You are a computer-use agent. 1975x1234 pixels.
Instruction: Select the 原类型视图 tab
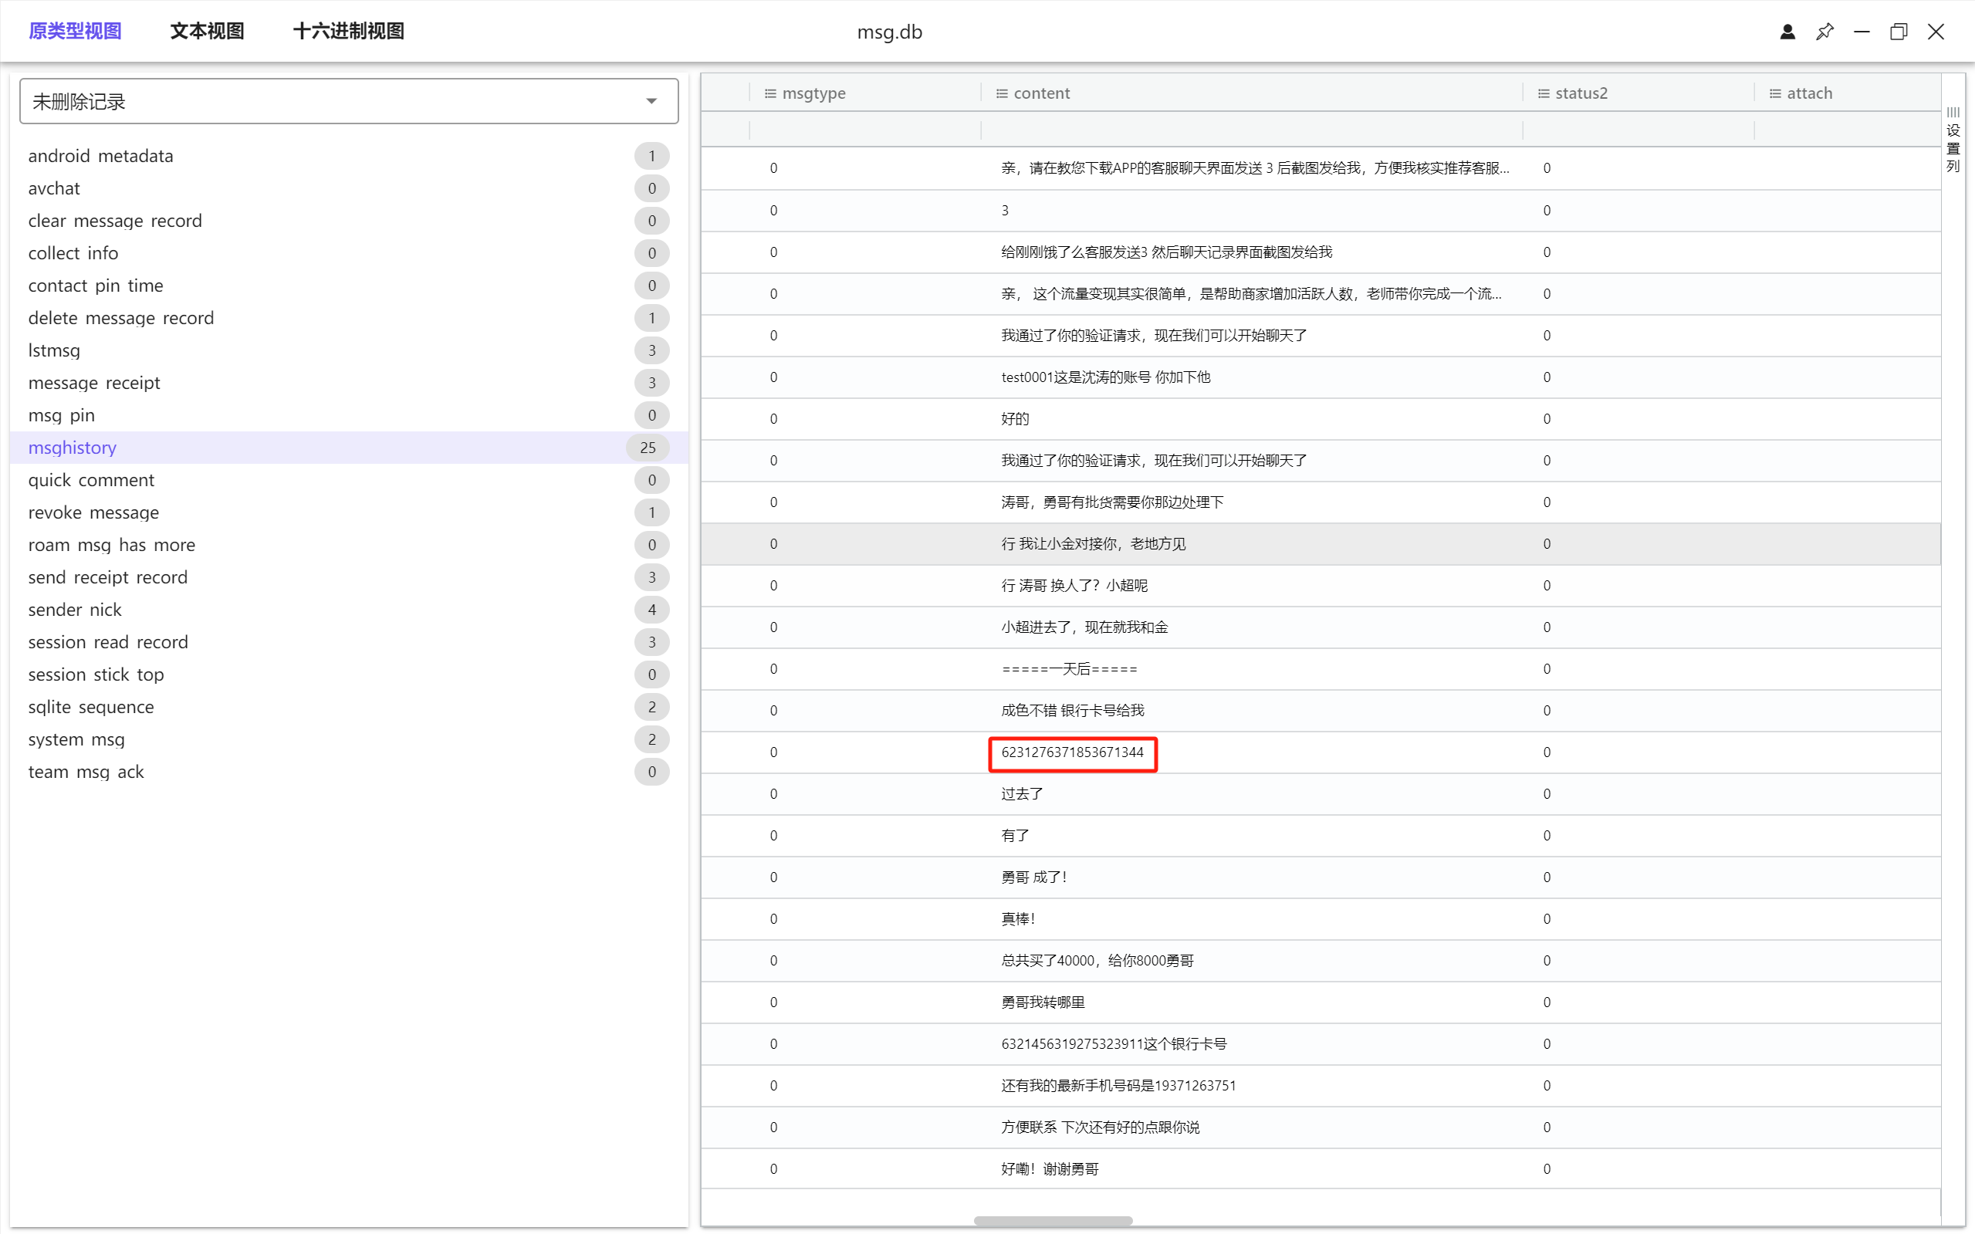75,31
